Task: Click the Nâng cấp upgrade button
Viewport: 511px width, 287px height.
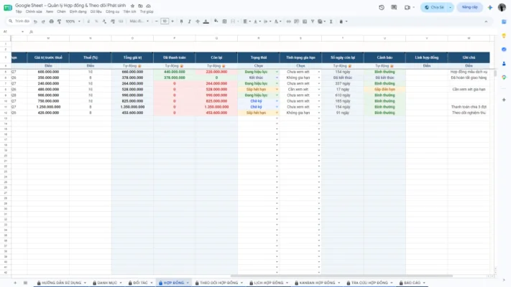Action: pyautogui.click(x=469, y=7)
